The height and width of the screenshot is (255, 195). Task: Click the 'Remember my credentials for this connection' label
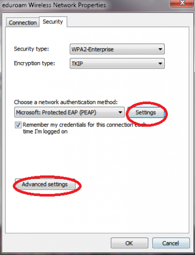click(78, 125)
